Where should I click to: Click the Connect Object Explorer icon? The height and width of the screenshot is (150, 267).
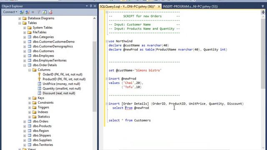21,12
